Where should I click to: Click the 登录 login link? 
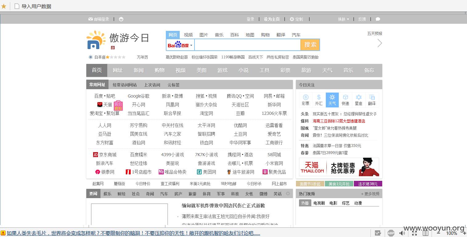point(251,19)
